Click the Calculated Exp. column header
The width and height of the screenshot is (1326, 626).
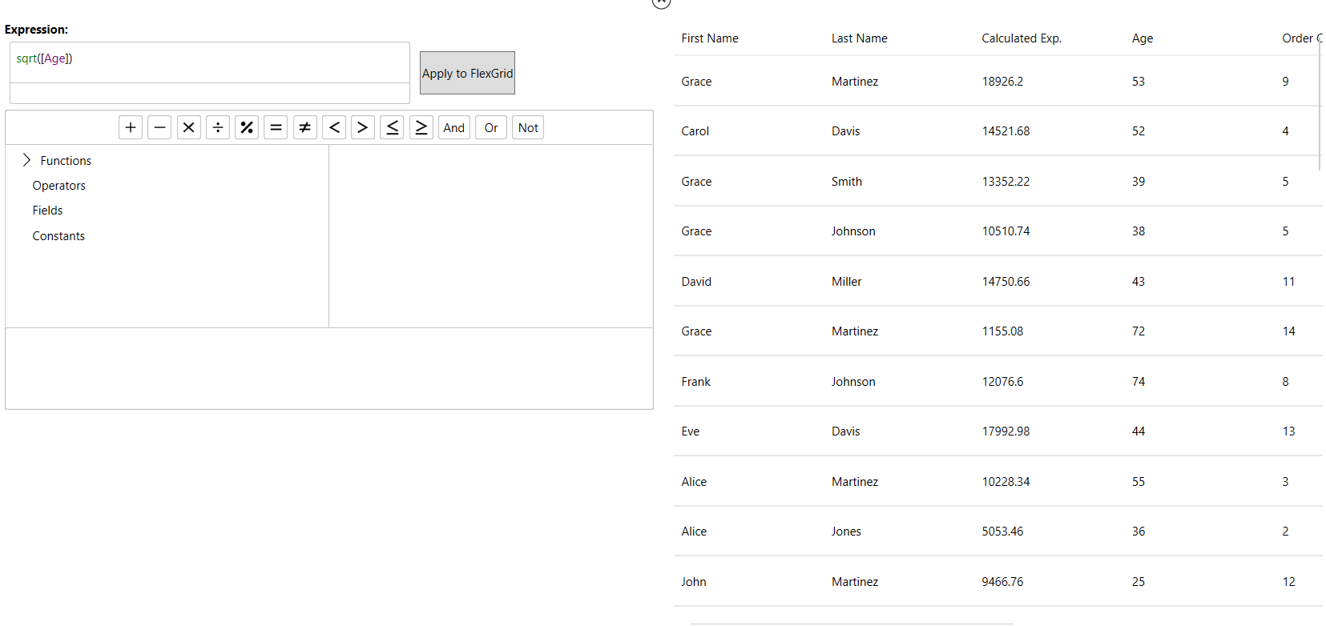tap(1021, 38)
